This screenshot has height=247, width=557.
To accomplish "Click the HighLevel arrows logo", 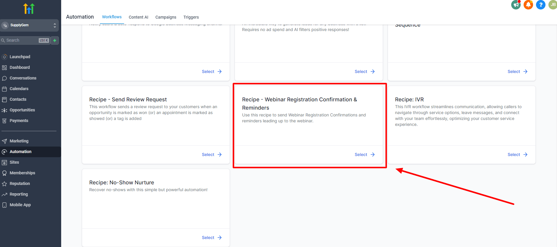I will tap(29, 9).
